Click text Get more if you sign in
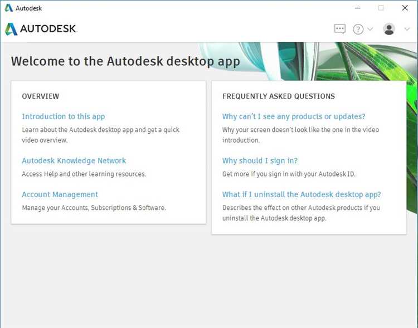This screenshot has height=328, width=418. click(289, 174)
